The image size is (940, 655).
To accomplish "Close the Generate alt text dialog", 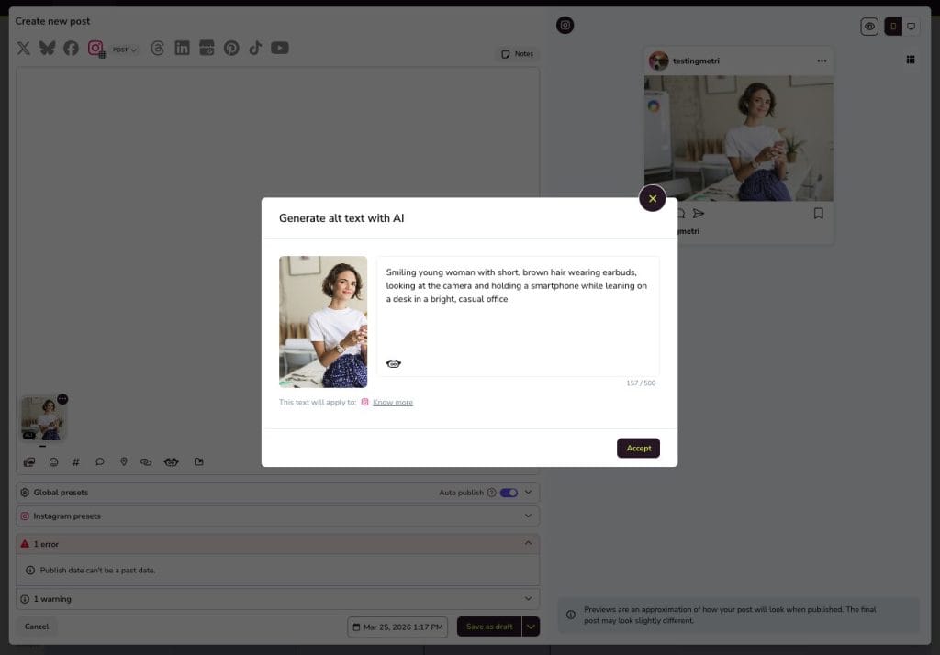I will pyautogui.click(x=652, y=198).
